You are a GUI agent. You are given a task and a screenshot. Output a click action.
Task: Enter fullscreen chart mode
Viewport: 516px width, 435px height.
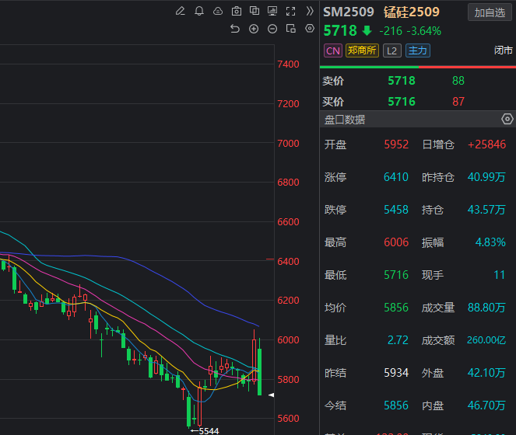290,12
